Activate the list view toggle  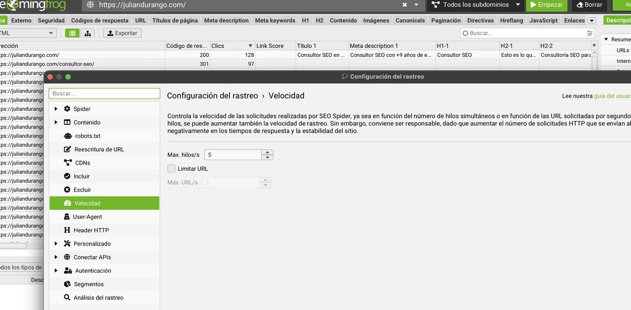pyautogui.click(x=73, y=33)
